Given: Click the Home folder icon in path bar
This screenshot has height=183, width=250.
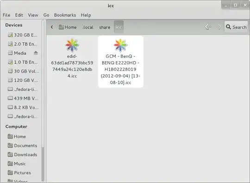Looking at the screenshot, I should pos(61,27).
